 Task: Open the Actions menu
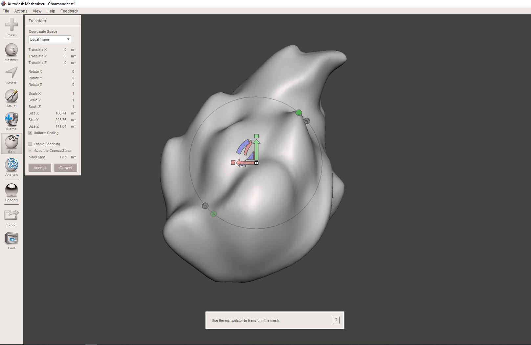tap(21, 11)
